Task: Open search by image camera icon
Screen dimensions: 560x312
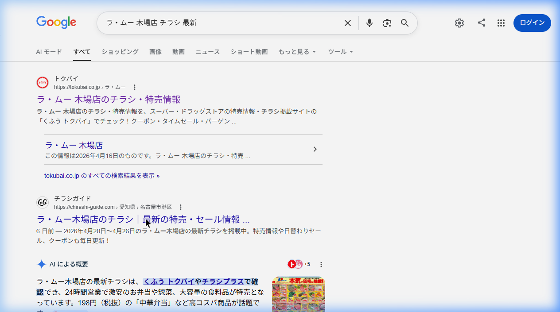Action: [x=387, y=23]
